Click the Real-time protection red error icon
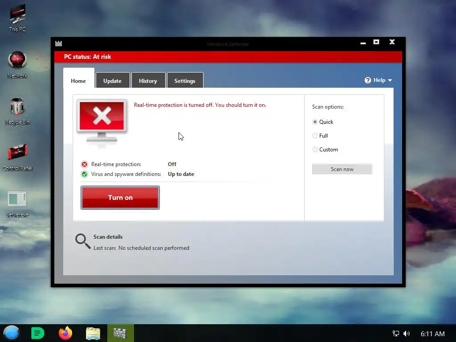The height and width of the screenshot is (342, 456). click(84, 164)
